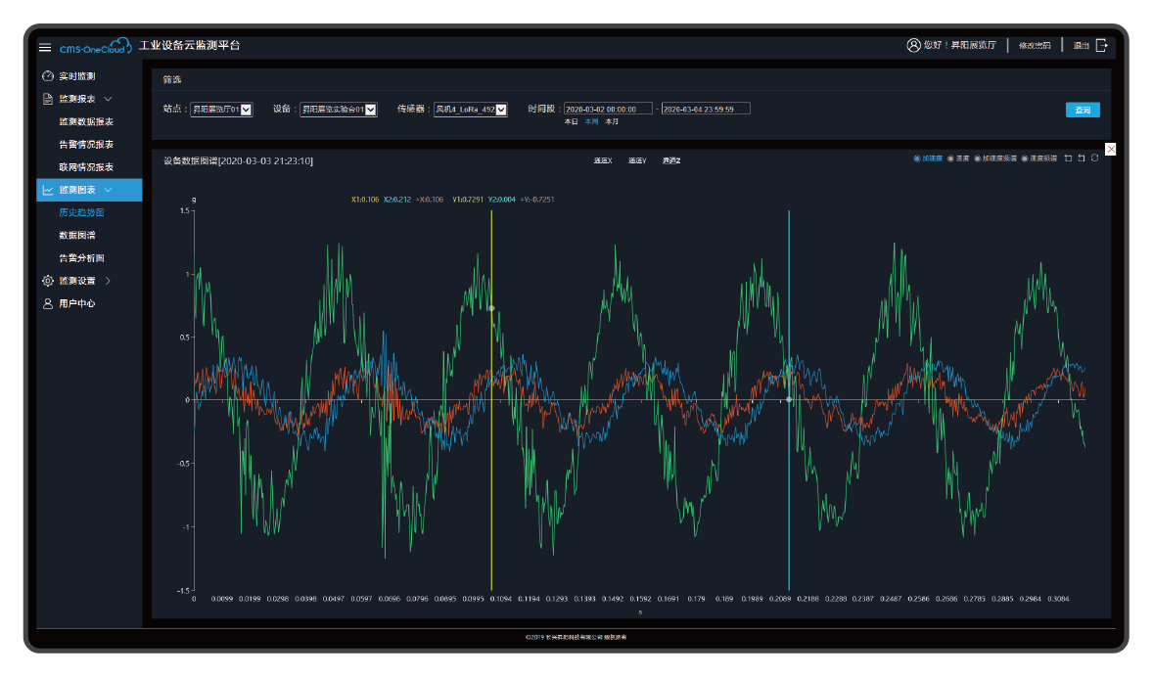
Task: Click the 监测报表 document icon
Action: tap(48, 99)
